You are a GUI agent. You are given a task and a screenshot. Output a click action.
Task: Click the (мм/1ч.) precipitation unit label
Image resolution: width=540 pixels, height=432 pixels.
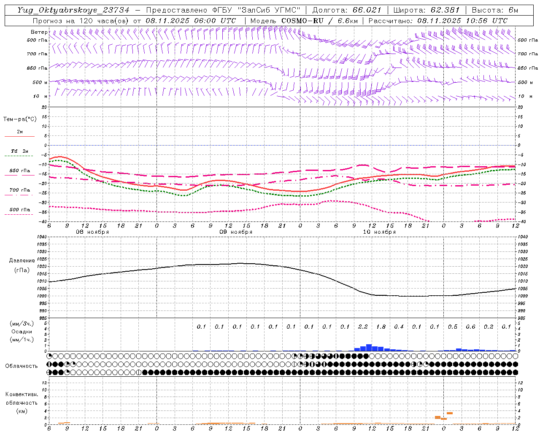(22, 340)
